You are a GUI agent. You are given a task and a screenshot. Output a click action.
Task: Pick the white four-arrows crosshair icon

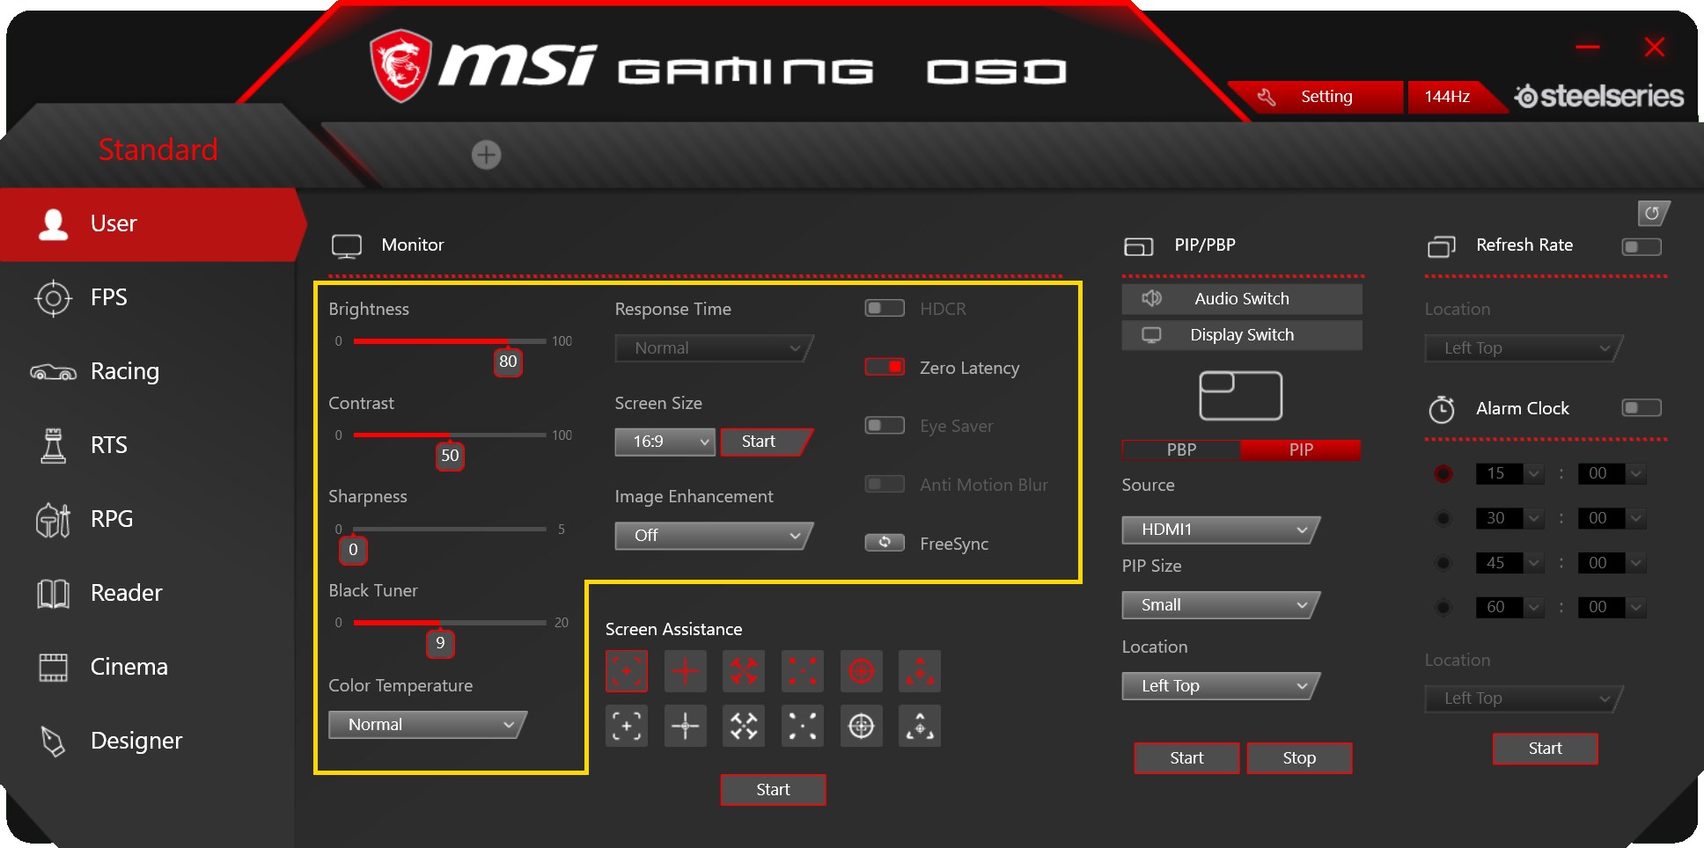[744, 726]
